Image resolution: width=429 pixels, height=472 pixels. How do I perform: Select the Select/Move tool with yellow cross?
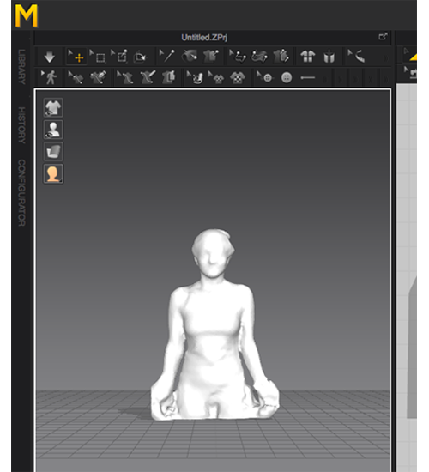76,57
